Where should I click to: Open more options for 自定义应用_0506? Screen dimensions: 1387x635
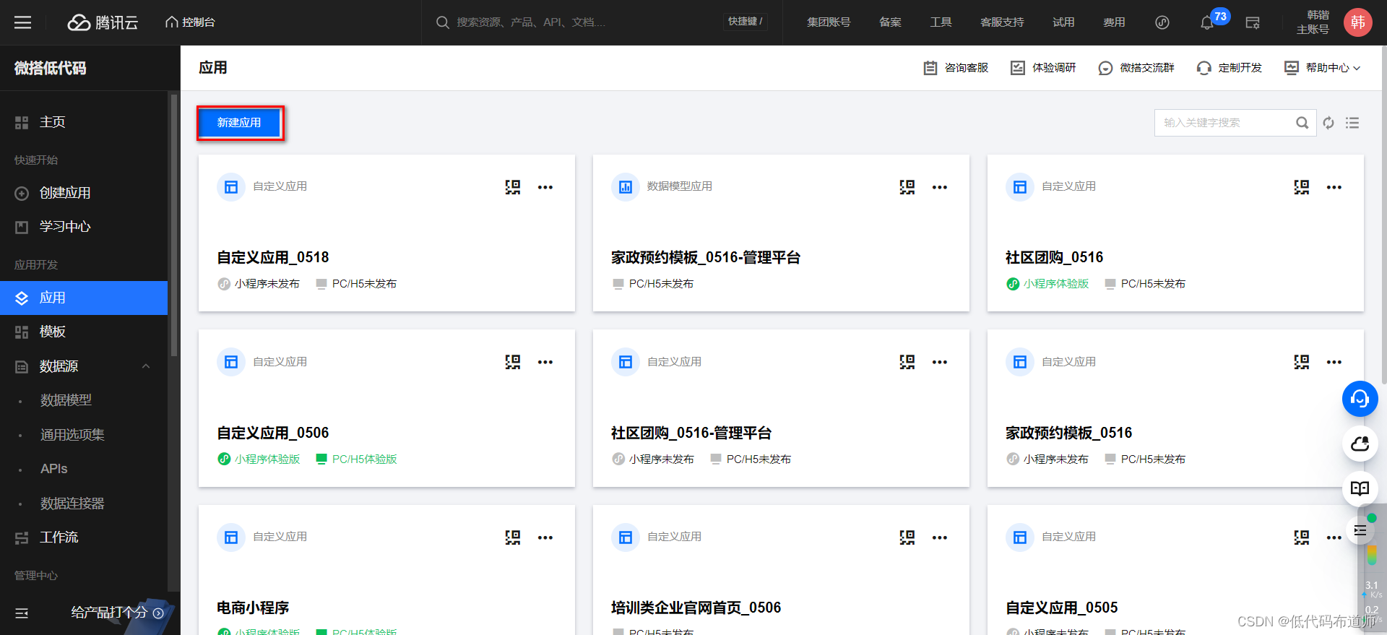(545, 362)
